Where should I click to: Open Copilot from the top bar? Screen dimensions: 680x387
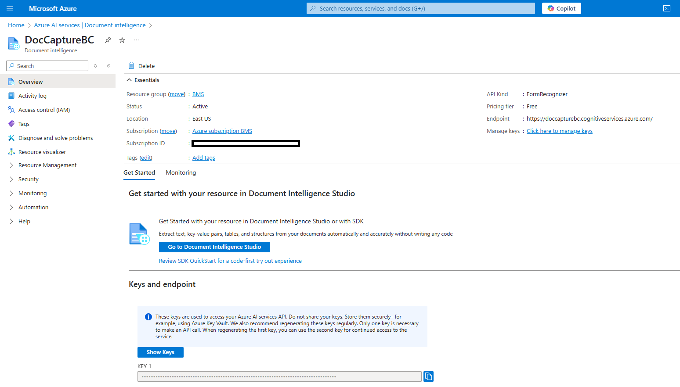561,8
